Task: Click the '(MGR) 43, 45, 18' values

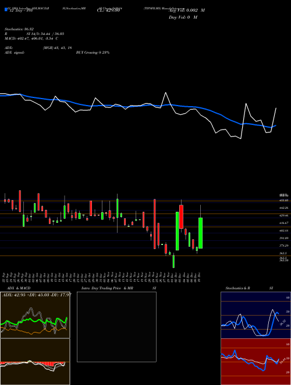Action: [x=57, y=48]
